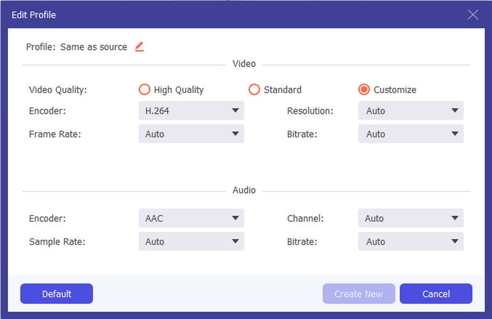
Task: Open the audio Encoder AAC dropdown
Action: pos(191,218)
